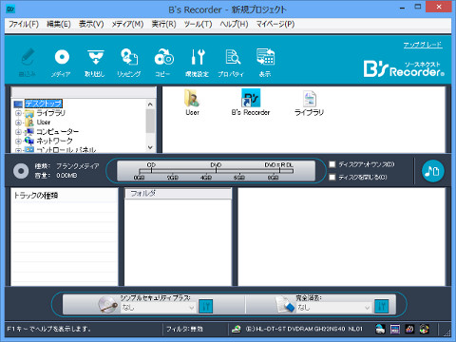Open settings next to Simple Security Plus
Viewport: 456px width, 342px height.
[x=206, y=306]
